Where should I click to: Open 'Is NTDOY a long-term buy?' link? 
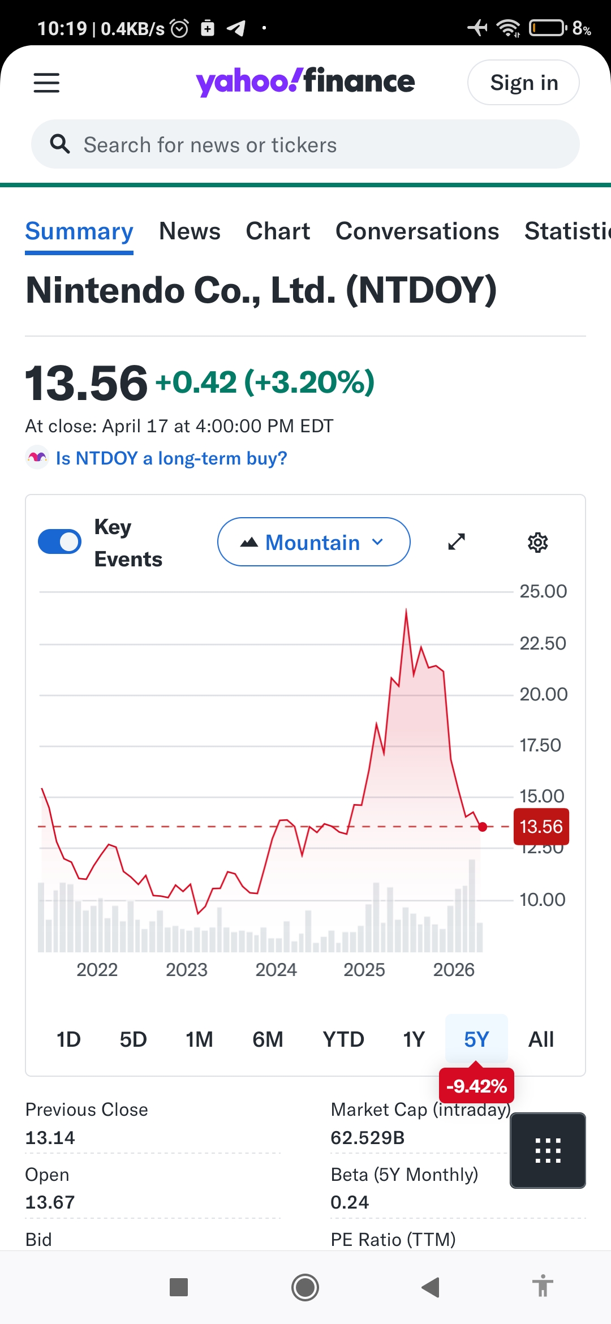[171, 458]
